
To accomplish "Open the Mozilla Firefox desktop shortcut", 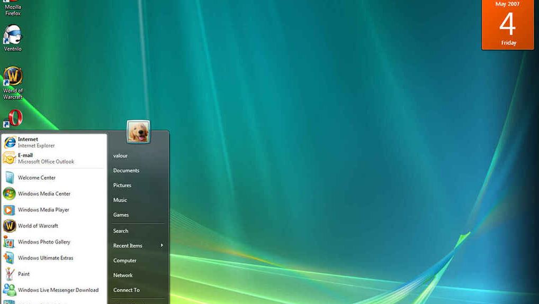I will (13, 8).
